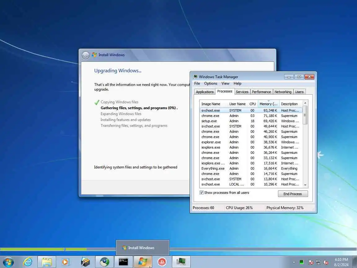Click the red D application taskbar icon
The width and height of the screenshot is (357, 268).
[162, 261]
